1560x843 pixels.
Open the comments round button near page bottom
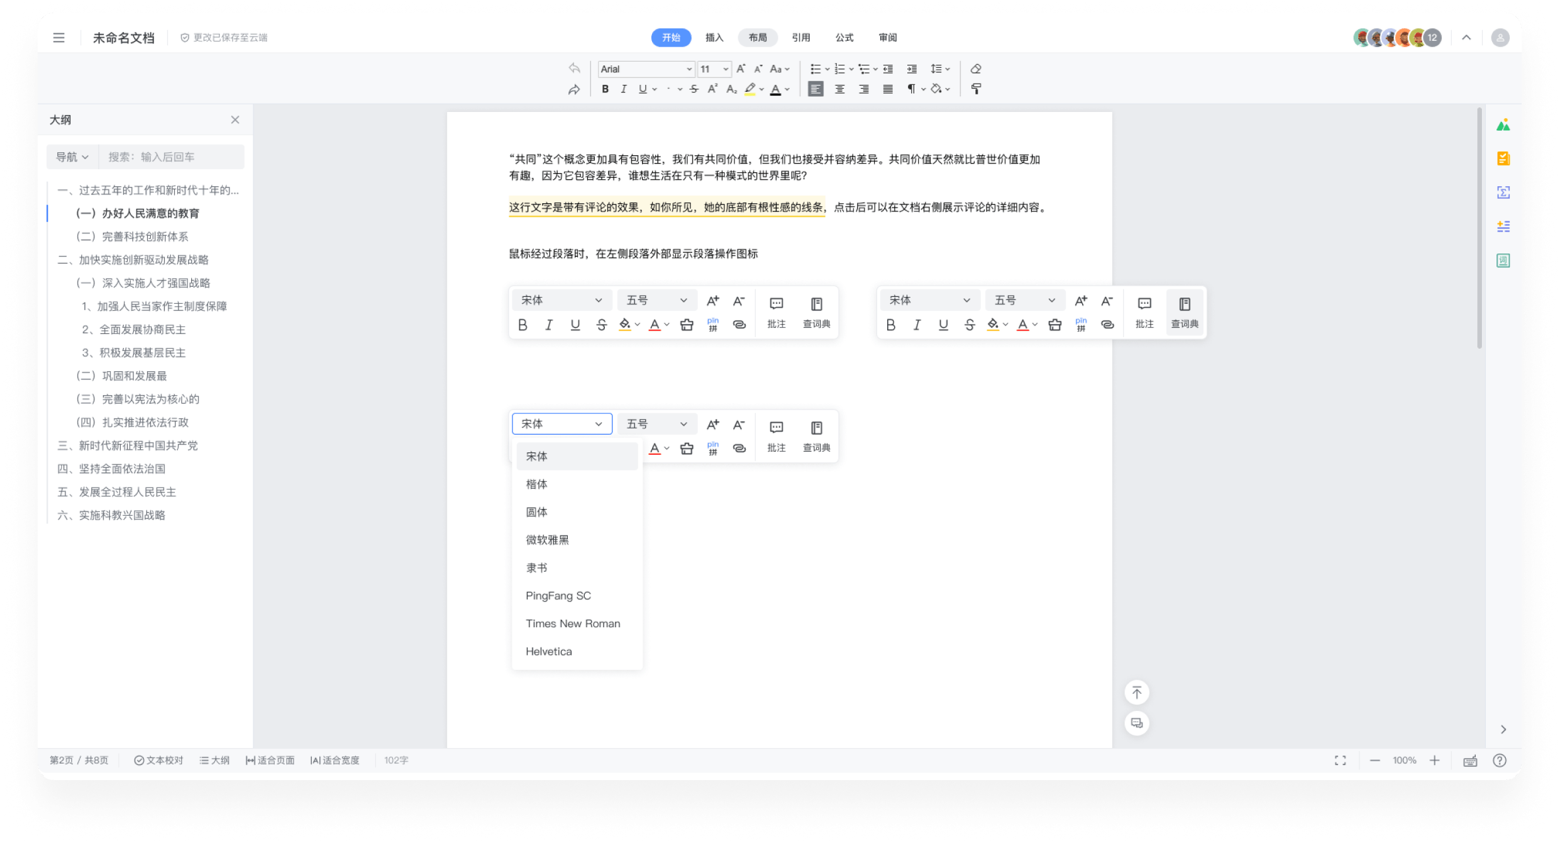[x=1136, y=723]
